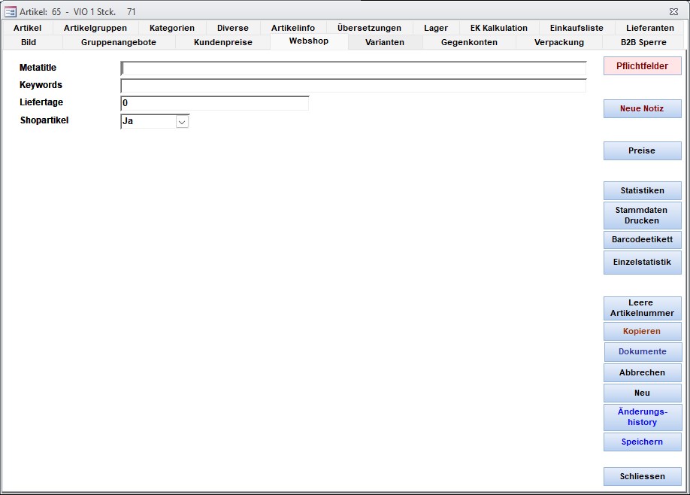Print a Barcodeetikett
This screenshot has width=690, height=495.
click(x=642, y=241)
